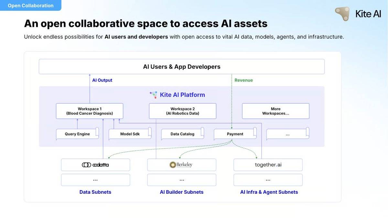Select the Data Subnets section label
This screenshot has width=388, height=218.
[95, 192]
